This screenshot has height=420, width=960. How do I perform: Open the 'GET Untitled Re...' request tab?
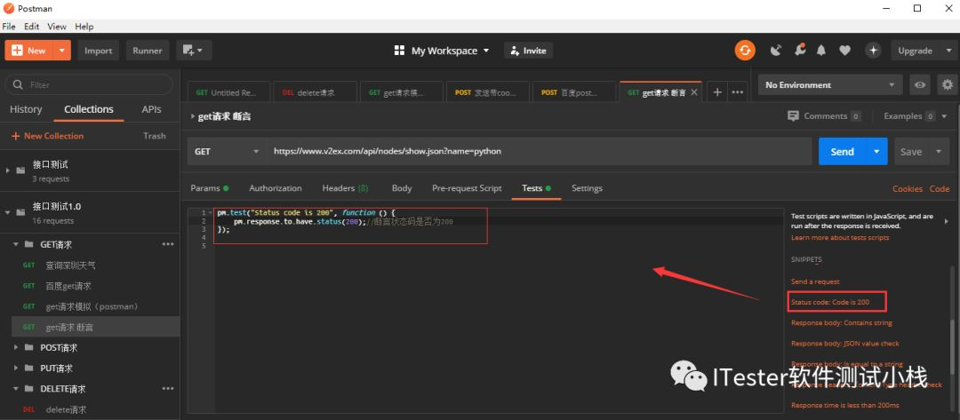tap(229, 92)
